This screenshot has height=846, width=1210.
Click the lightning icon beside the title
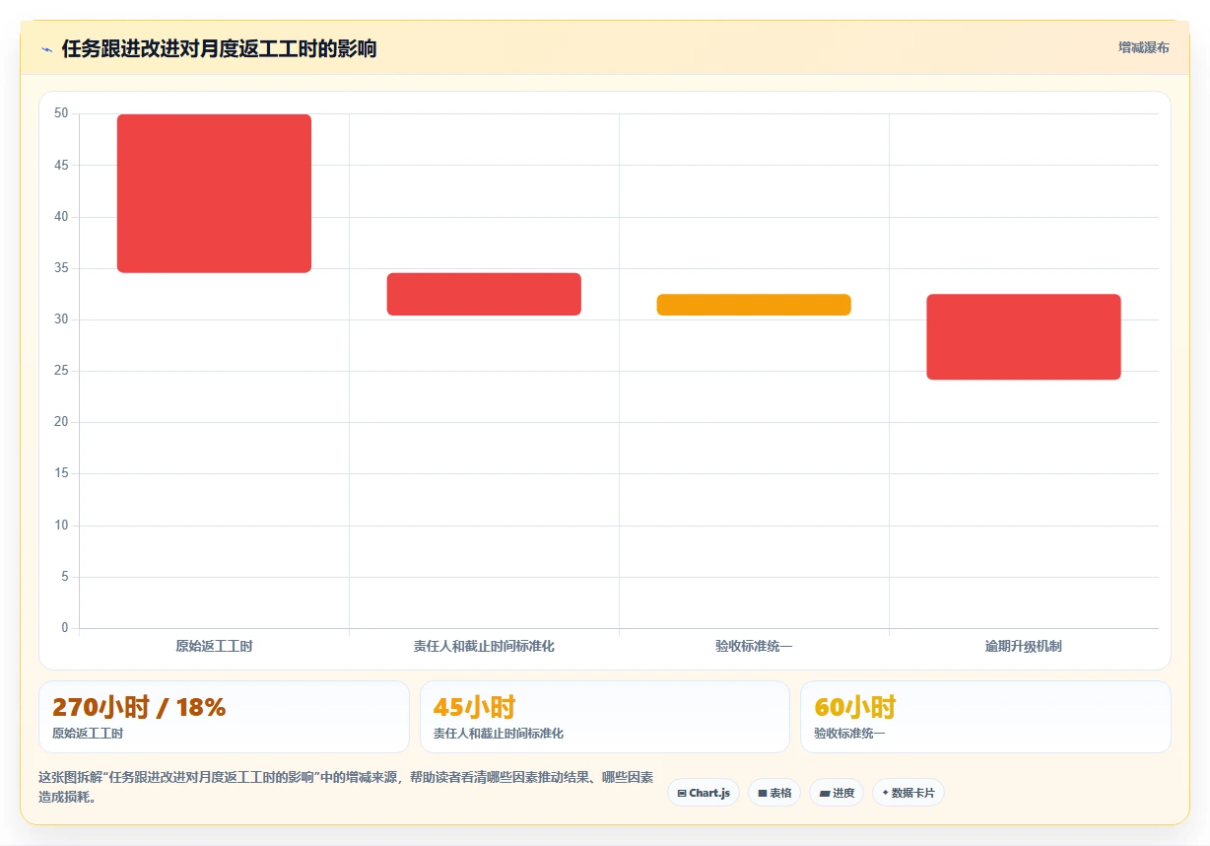tap(46, 49)
